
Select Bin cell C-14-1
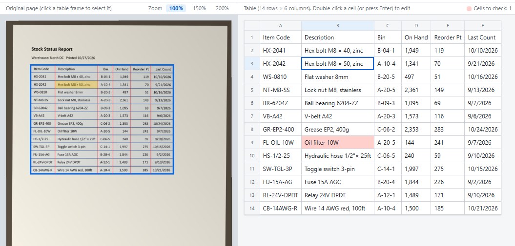[388, 169]
